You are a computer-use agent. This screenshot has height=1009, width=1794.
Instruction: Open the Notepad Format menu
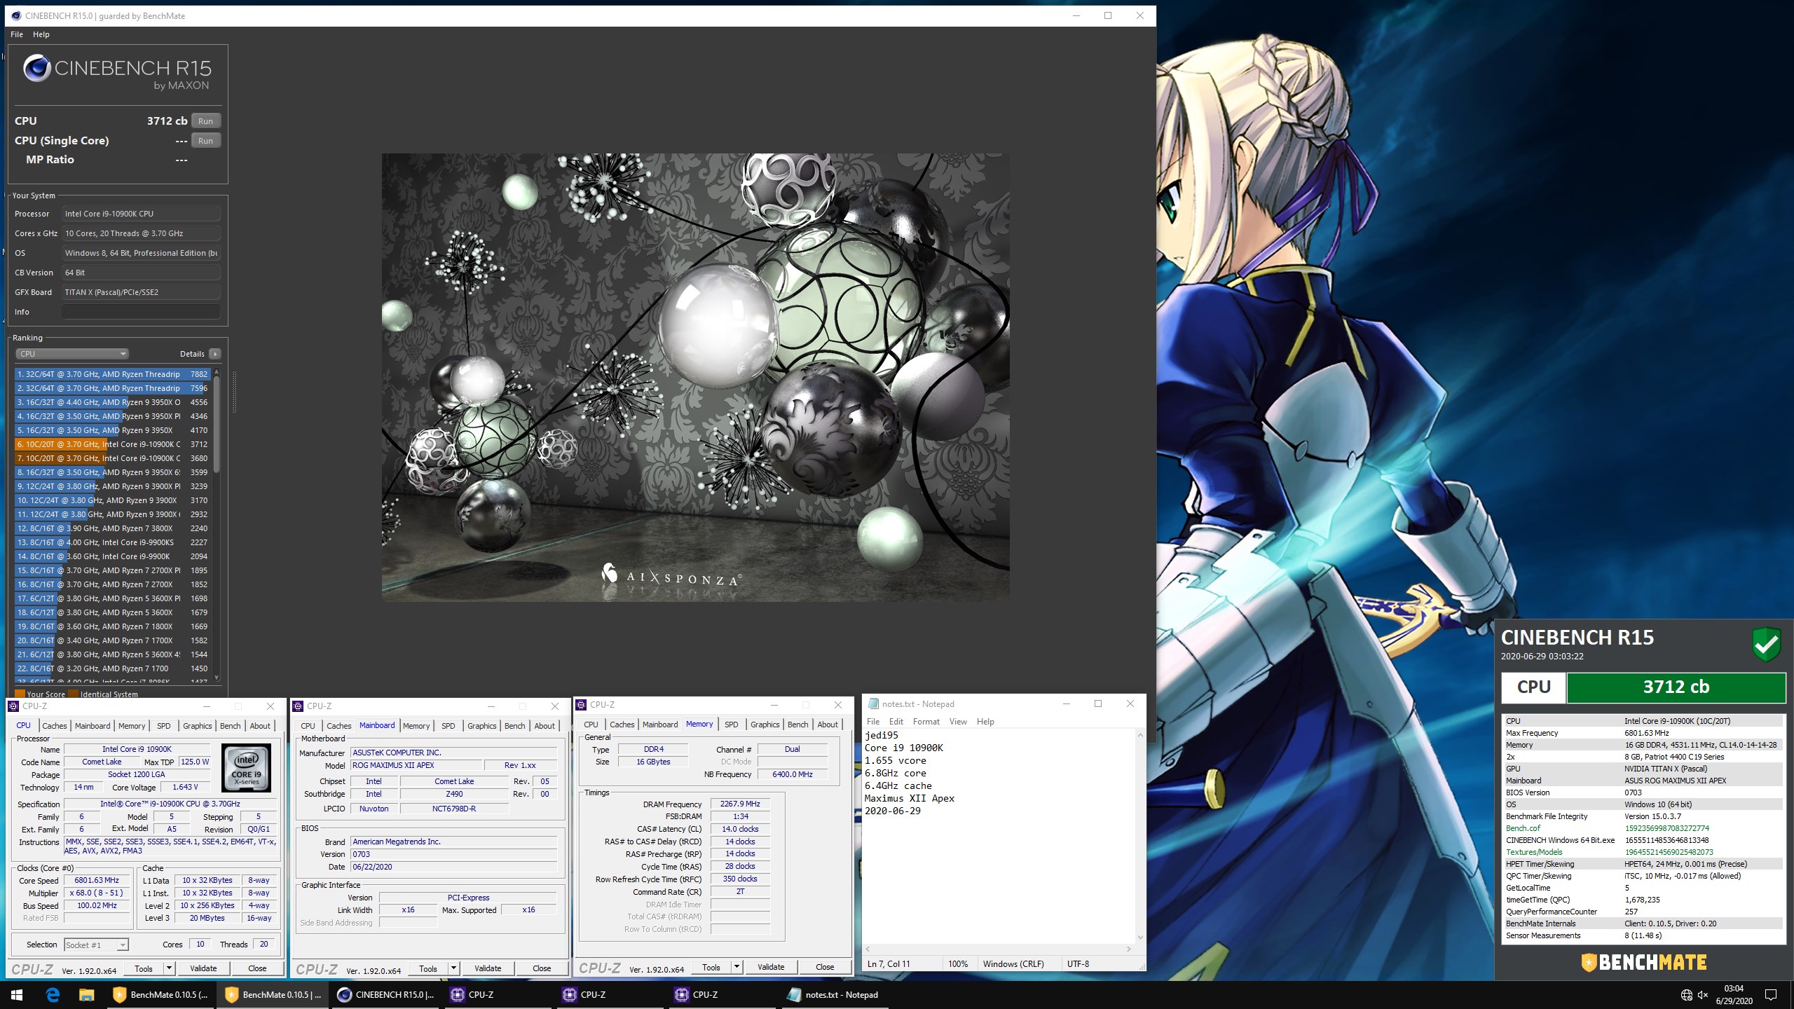[x=926, y=722]
